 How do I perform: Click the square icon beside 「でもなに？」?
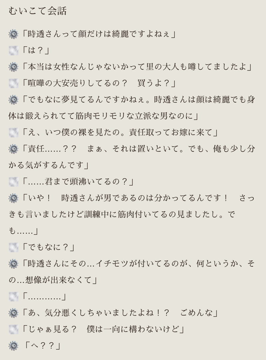[13, 247]
